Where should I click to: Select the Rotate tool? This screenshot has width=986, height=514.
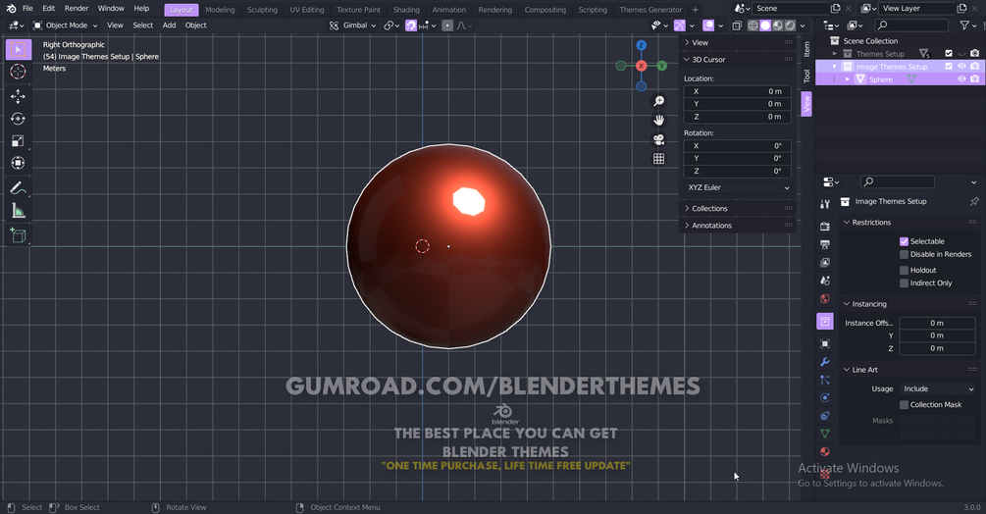pyautogui.click(x=19, y=118)
